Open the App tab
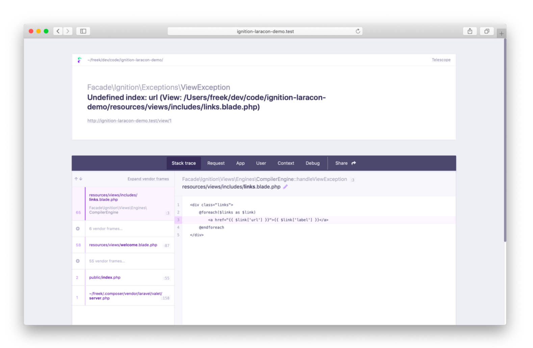Image resolution: width=533 pixels, height=348 pixels. click(x=240, y=163)
